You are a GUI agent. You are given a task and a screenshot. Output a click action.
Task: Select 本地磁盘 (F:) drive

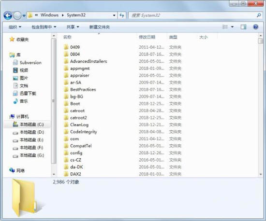(28, 148)
